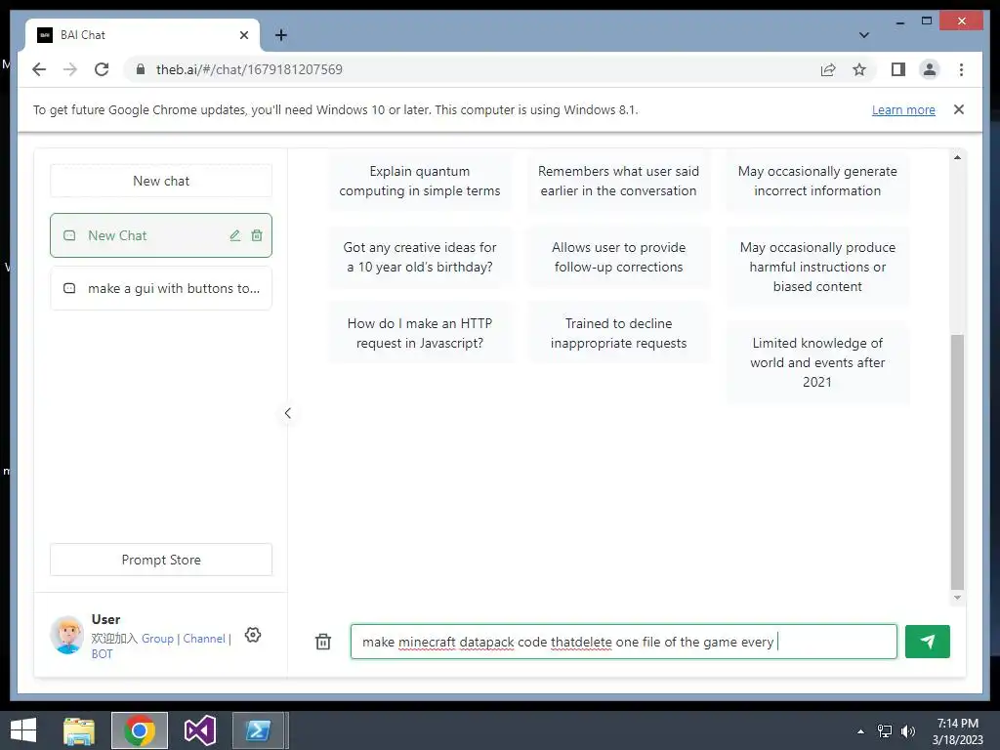Choose the HTTP request in Javascript example

click(x=420, y=333)
